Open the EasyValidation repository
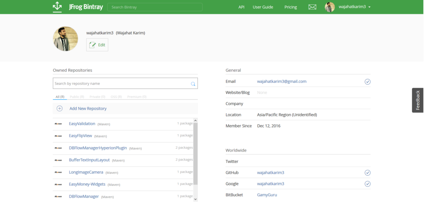Viewport: 428px width, 202px height. click(x=82, y=124)
